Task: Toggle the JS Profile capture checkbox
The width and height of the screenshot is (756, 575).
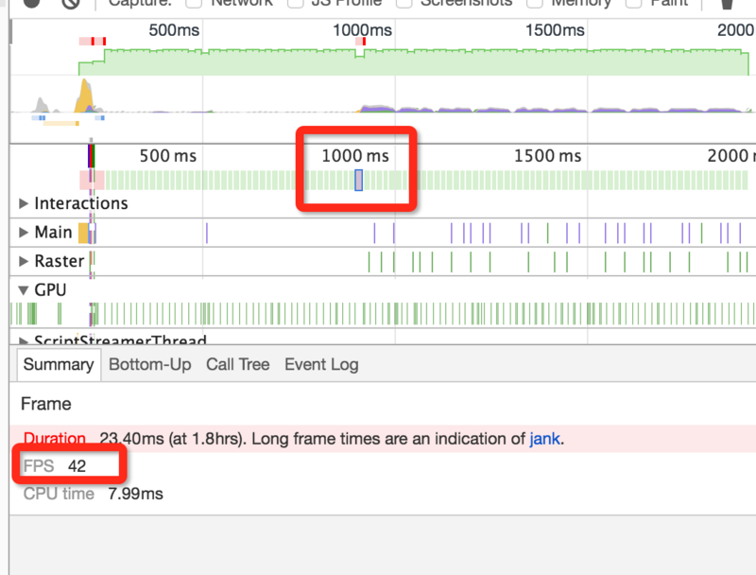Action: click(x=295, y=3)
